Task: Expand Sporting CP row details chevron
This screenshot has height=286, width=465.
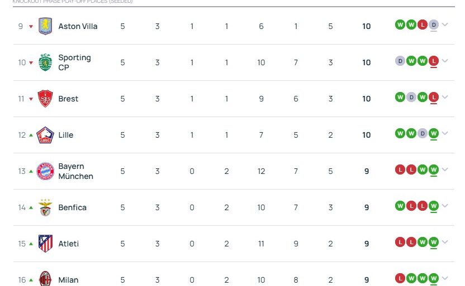Action: pos(445,61)
